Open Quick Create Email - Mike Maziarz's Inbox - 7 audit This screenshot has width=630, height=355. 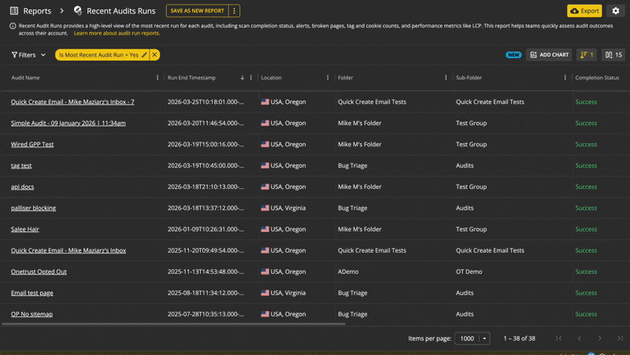pyautogui.click(x=72, y=102)
